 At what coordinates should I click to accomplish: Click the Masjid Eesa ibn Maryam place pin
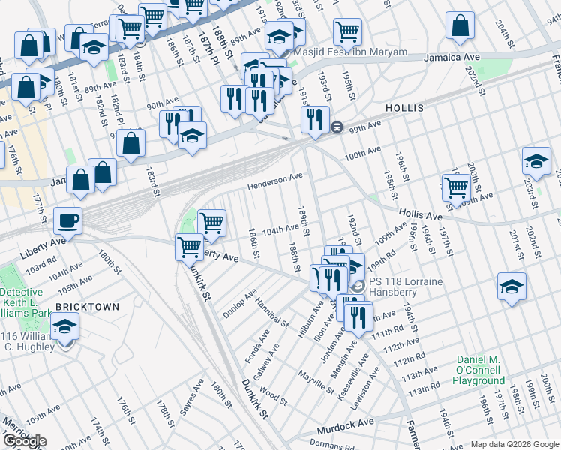286,54
